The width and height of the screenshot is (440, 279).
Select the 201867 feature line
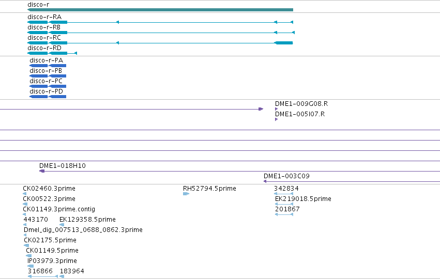[284, 214]
